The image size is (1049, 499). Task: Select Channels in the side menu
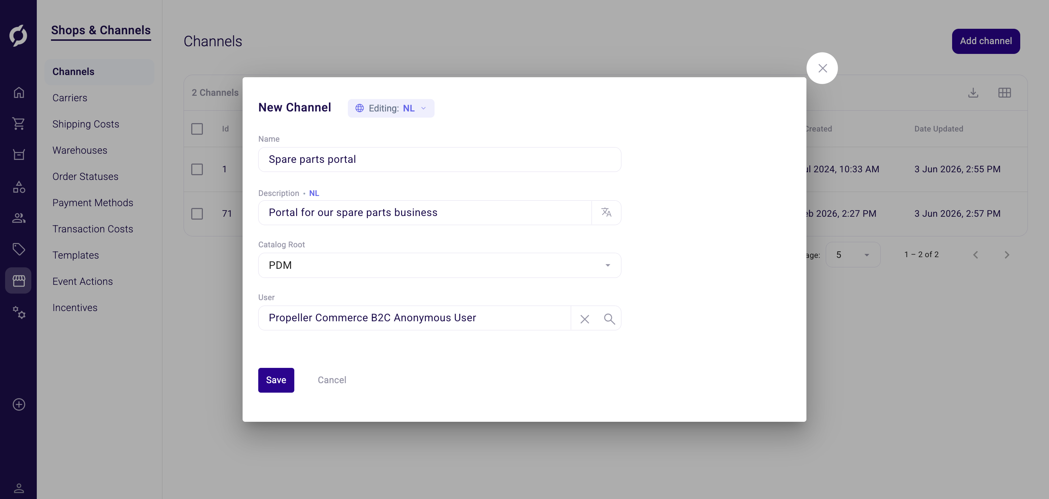tap(99, 72)
